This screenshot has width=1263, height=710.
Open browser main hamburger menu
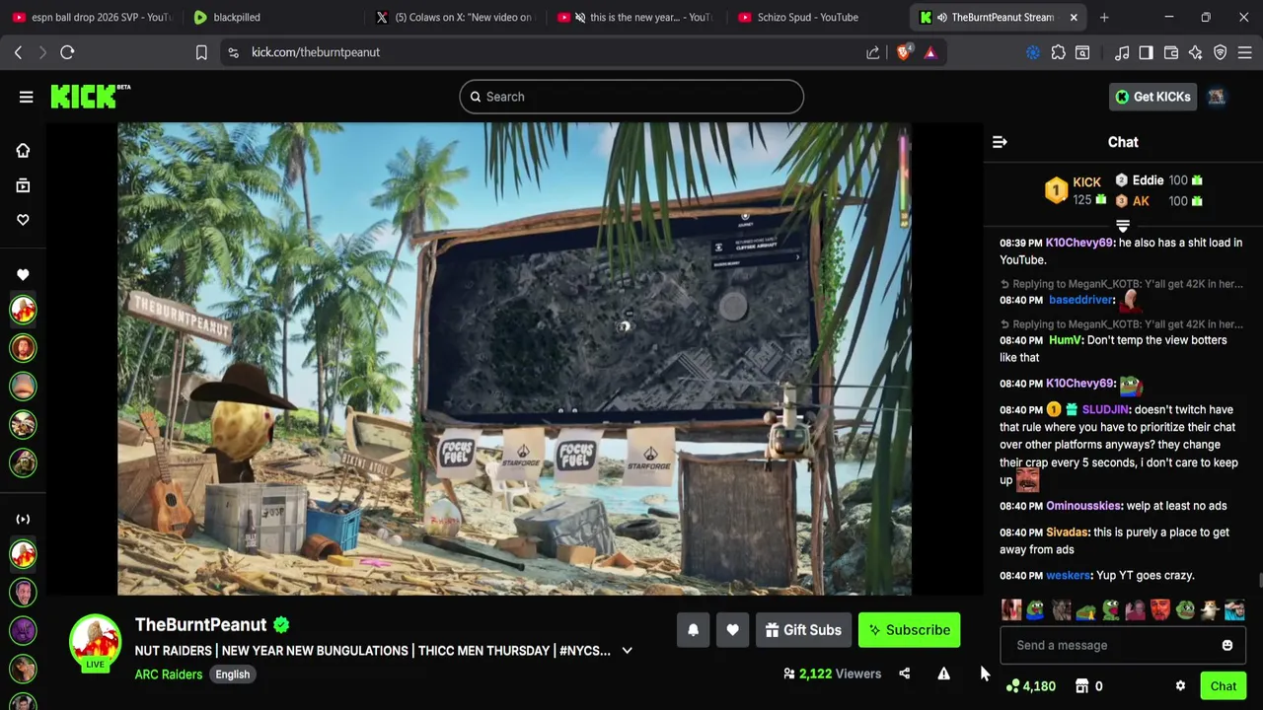[x=1245, y=52]
